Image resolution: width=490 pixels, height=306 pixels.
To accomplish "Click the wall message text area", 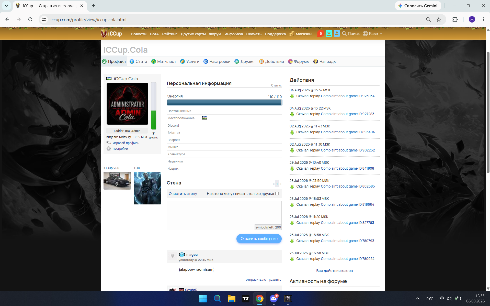I will pyautogui.click(x=224, y=215).
